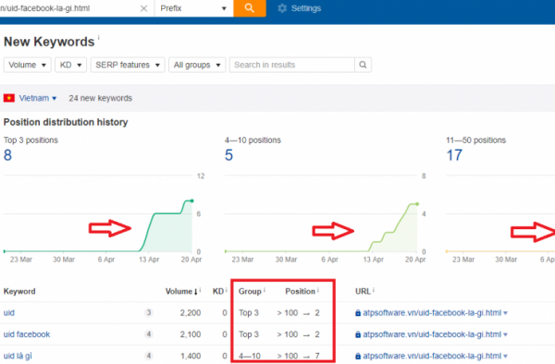Open the Volume filter dropdown

coord(27,65)
